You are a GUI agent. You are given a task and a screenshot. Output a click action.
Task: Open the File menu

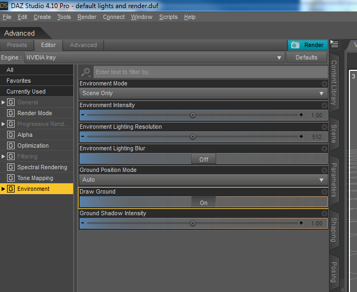[x=7, y=17]
